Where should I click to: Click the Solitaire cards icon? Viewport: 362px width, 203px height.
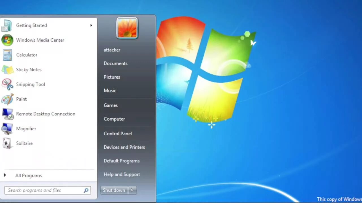coord(7,144)
